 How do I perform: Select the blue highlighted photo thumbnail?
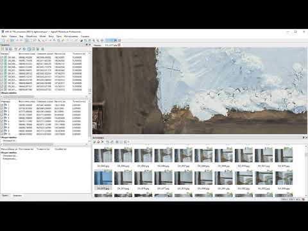click(x=103, y=177)
